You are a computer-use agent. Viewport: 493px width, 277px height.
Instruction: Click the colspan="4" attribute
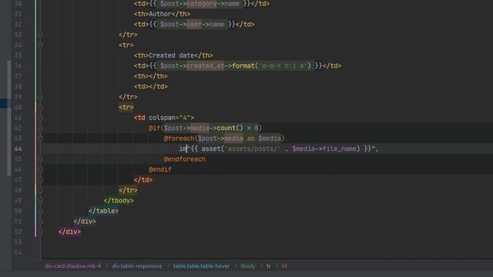[169, 118]
